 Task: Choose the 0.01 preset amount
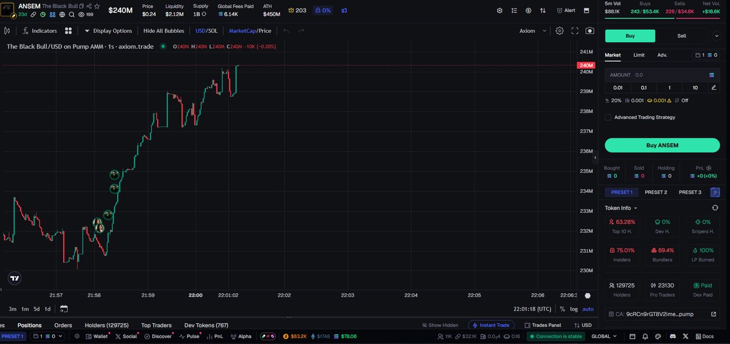tap(617, 88)
